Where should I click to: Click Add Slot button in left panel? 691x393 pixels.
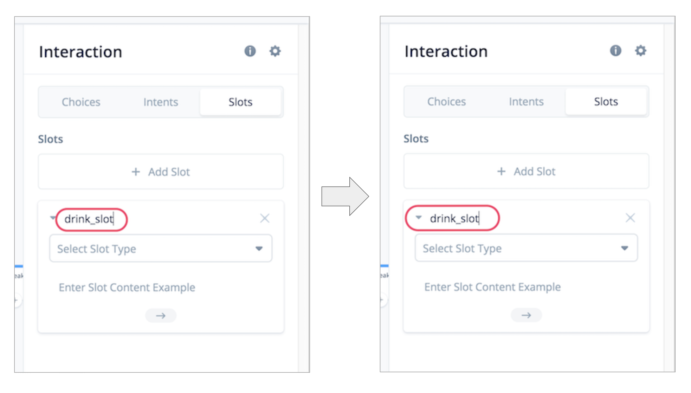[x=161, y=172]
